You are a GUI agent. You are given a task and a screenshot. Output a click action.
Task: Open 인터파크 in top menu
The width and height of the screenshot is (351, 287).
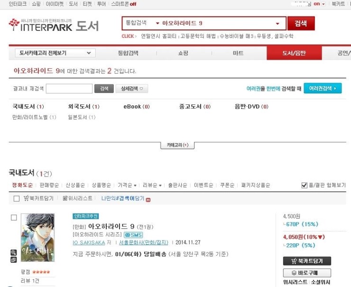pyautogui.click(x=18, y=4)
